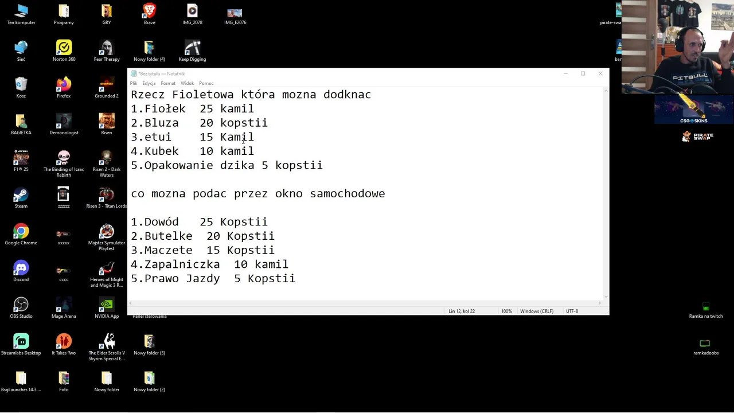Launch Fear Therapy game icon
Image resolution: width=734 pixels, height=413 pixels.
(107, 51)
